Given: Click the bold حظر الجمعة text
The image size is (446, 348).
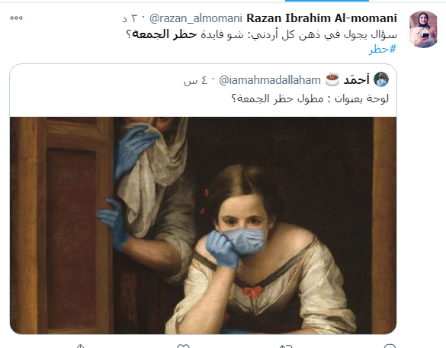Looking at the screenshot, I should [165, 34].
